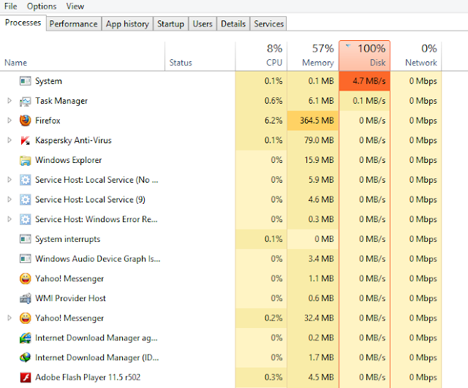Click the System process icon

26,81
